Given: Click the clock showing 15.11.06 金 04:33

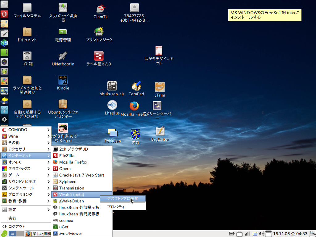Looking at the screenshot, I should [x=290, y=234].
